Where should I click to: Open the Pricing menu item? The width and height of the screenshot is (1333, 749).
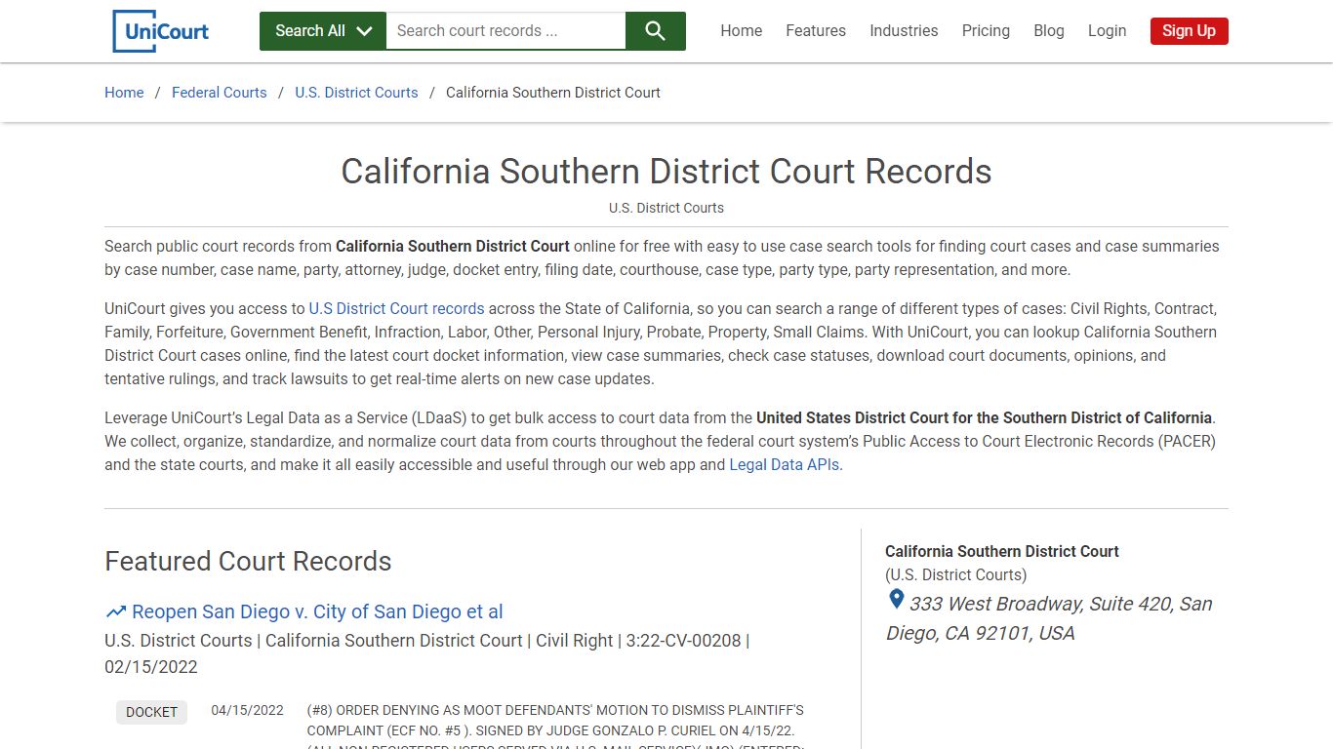(986, 31)
